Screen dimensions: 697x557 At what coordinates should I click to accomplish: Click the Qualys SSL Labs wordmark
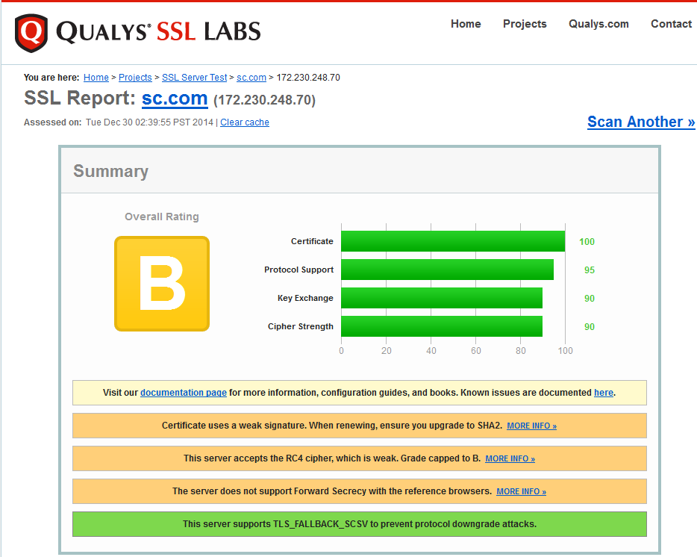click(158, 32)
